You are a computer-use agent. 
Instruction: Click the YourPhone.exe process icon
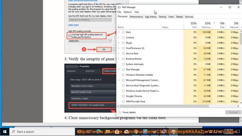coord(123,48)
